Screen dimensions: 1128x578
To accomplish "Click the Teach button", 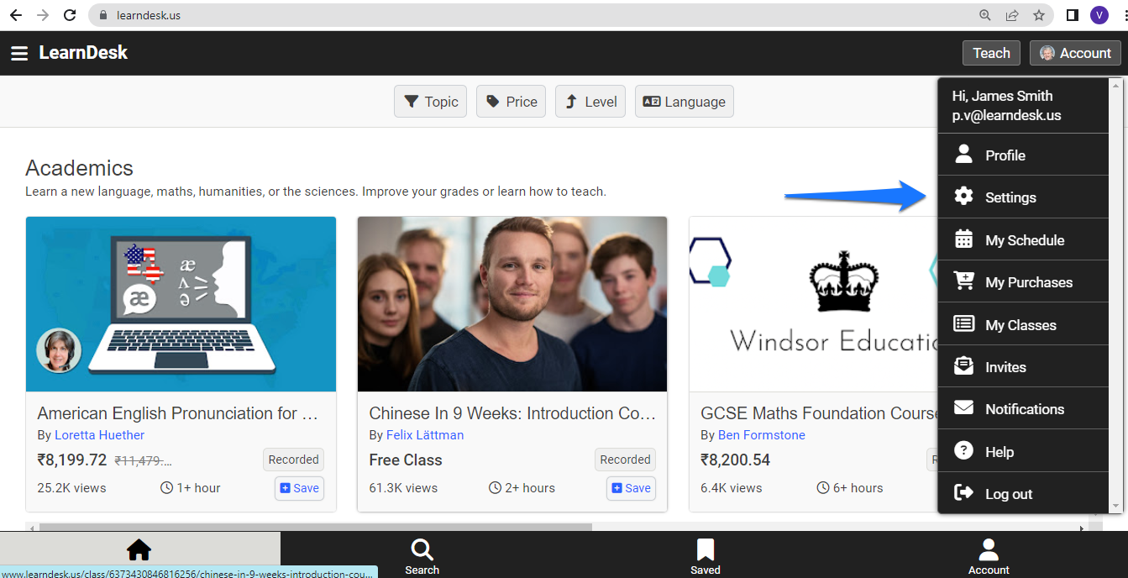I will (x=991, y=53).
